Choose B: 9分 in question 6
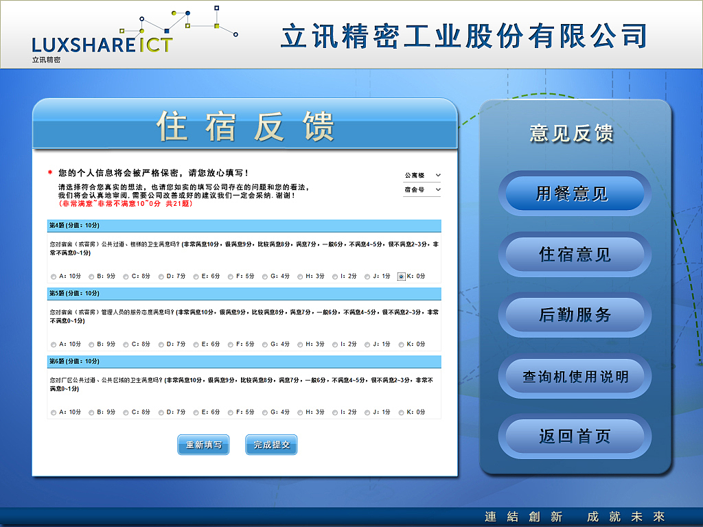The width and height of the screenshot is (703, 527). tap(91, 412)
